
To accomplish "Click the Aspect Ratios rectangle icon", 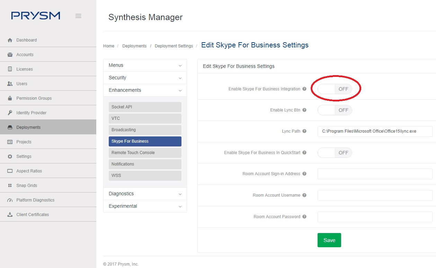I will pyautogui.click(x=10, y=171).
